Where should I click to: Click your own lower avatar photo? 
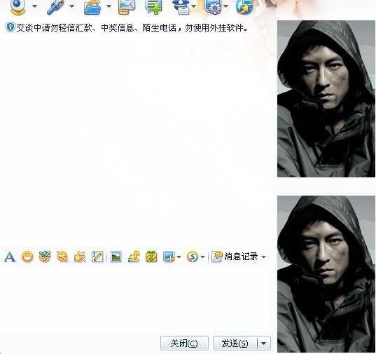click(x=326, y=274)
